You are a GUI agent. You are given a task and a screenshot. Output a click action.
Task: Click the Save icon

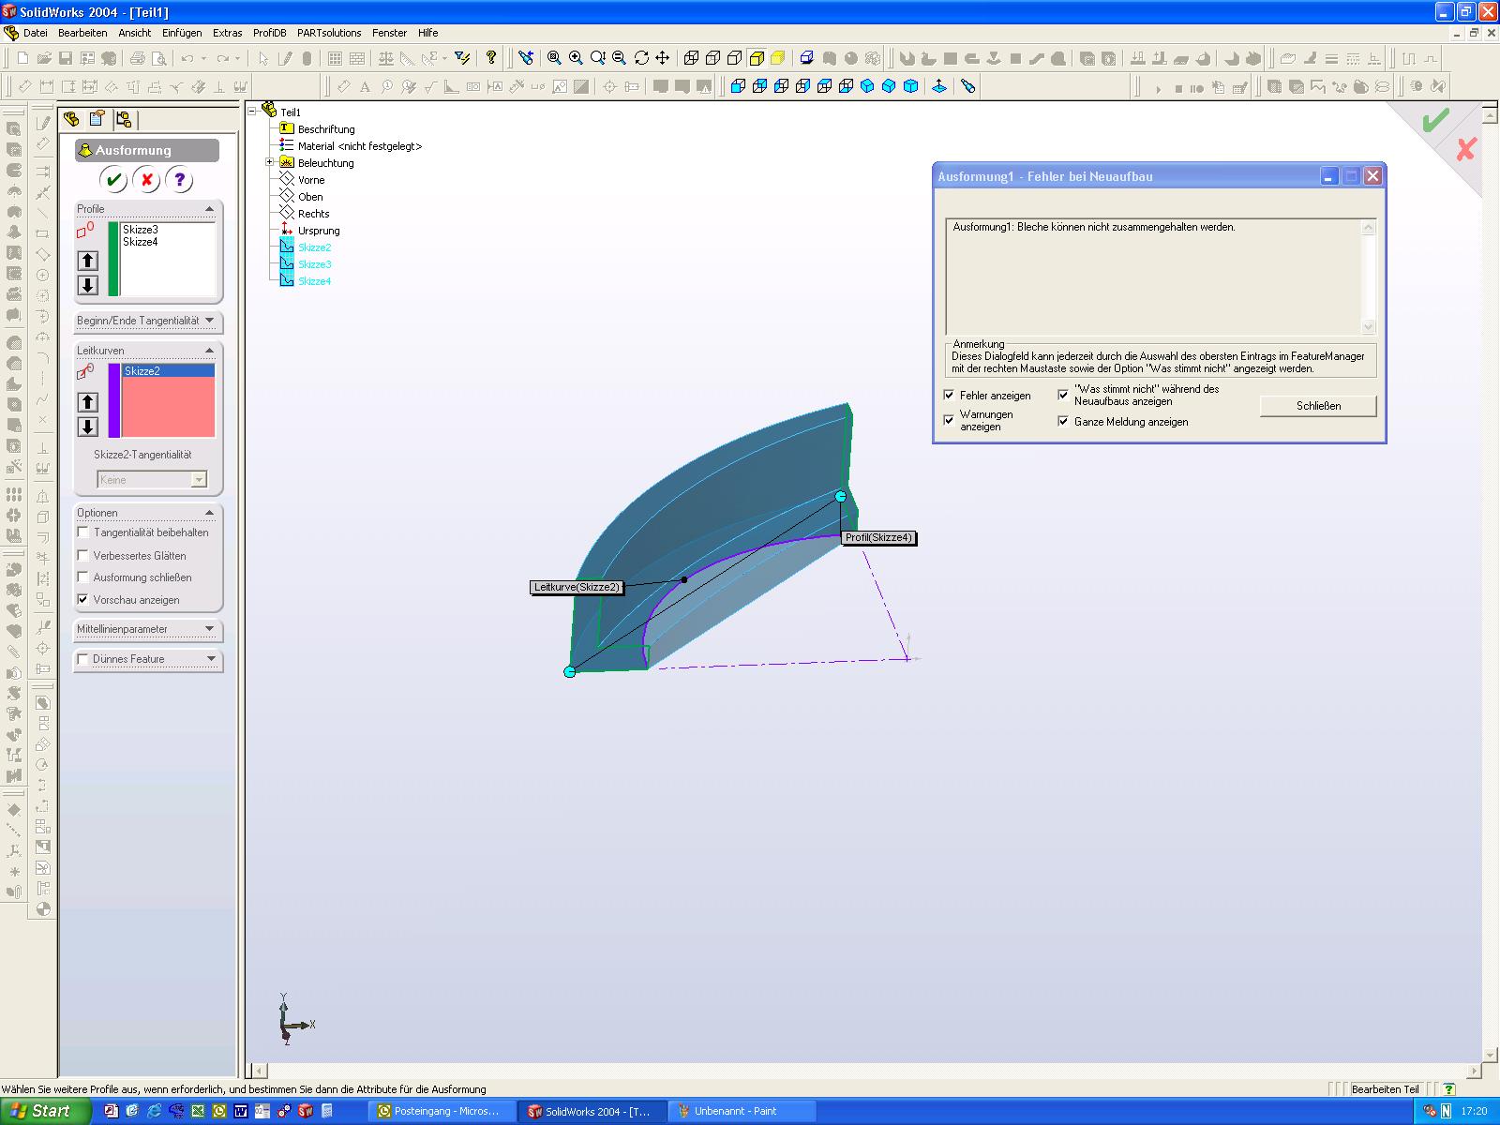66,58
